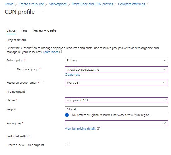This screenshot has height=155, width=171.
Task: Expand the Subscription dropdown
Action: 116,60
